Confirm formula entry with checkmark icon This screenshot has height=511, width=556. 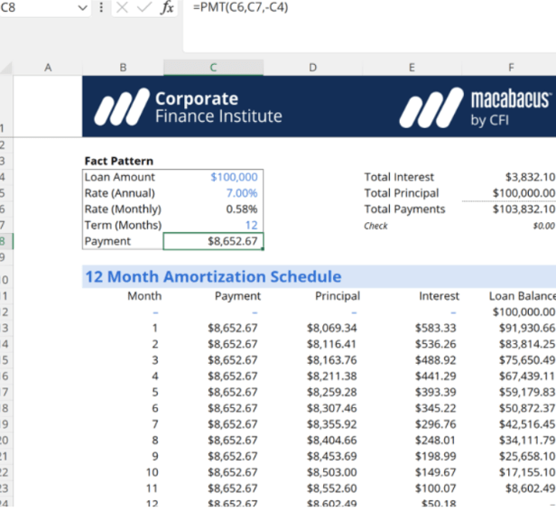[x=144, y=7]
